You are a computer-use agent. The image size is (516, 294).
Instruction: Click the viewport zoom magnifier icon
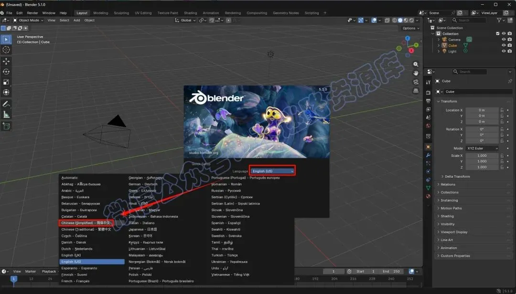416,64
